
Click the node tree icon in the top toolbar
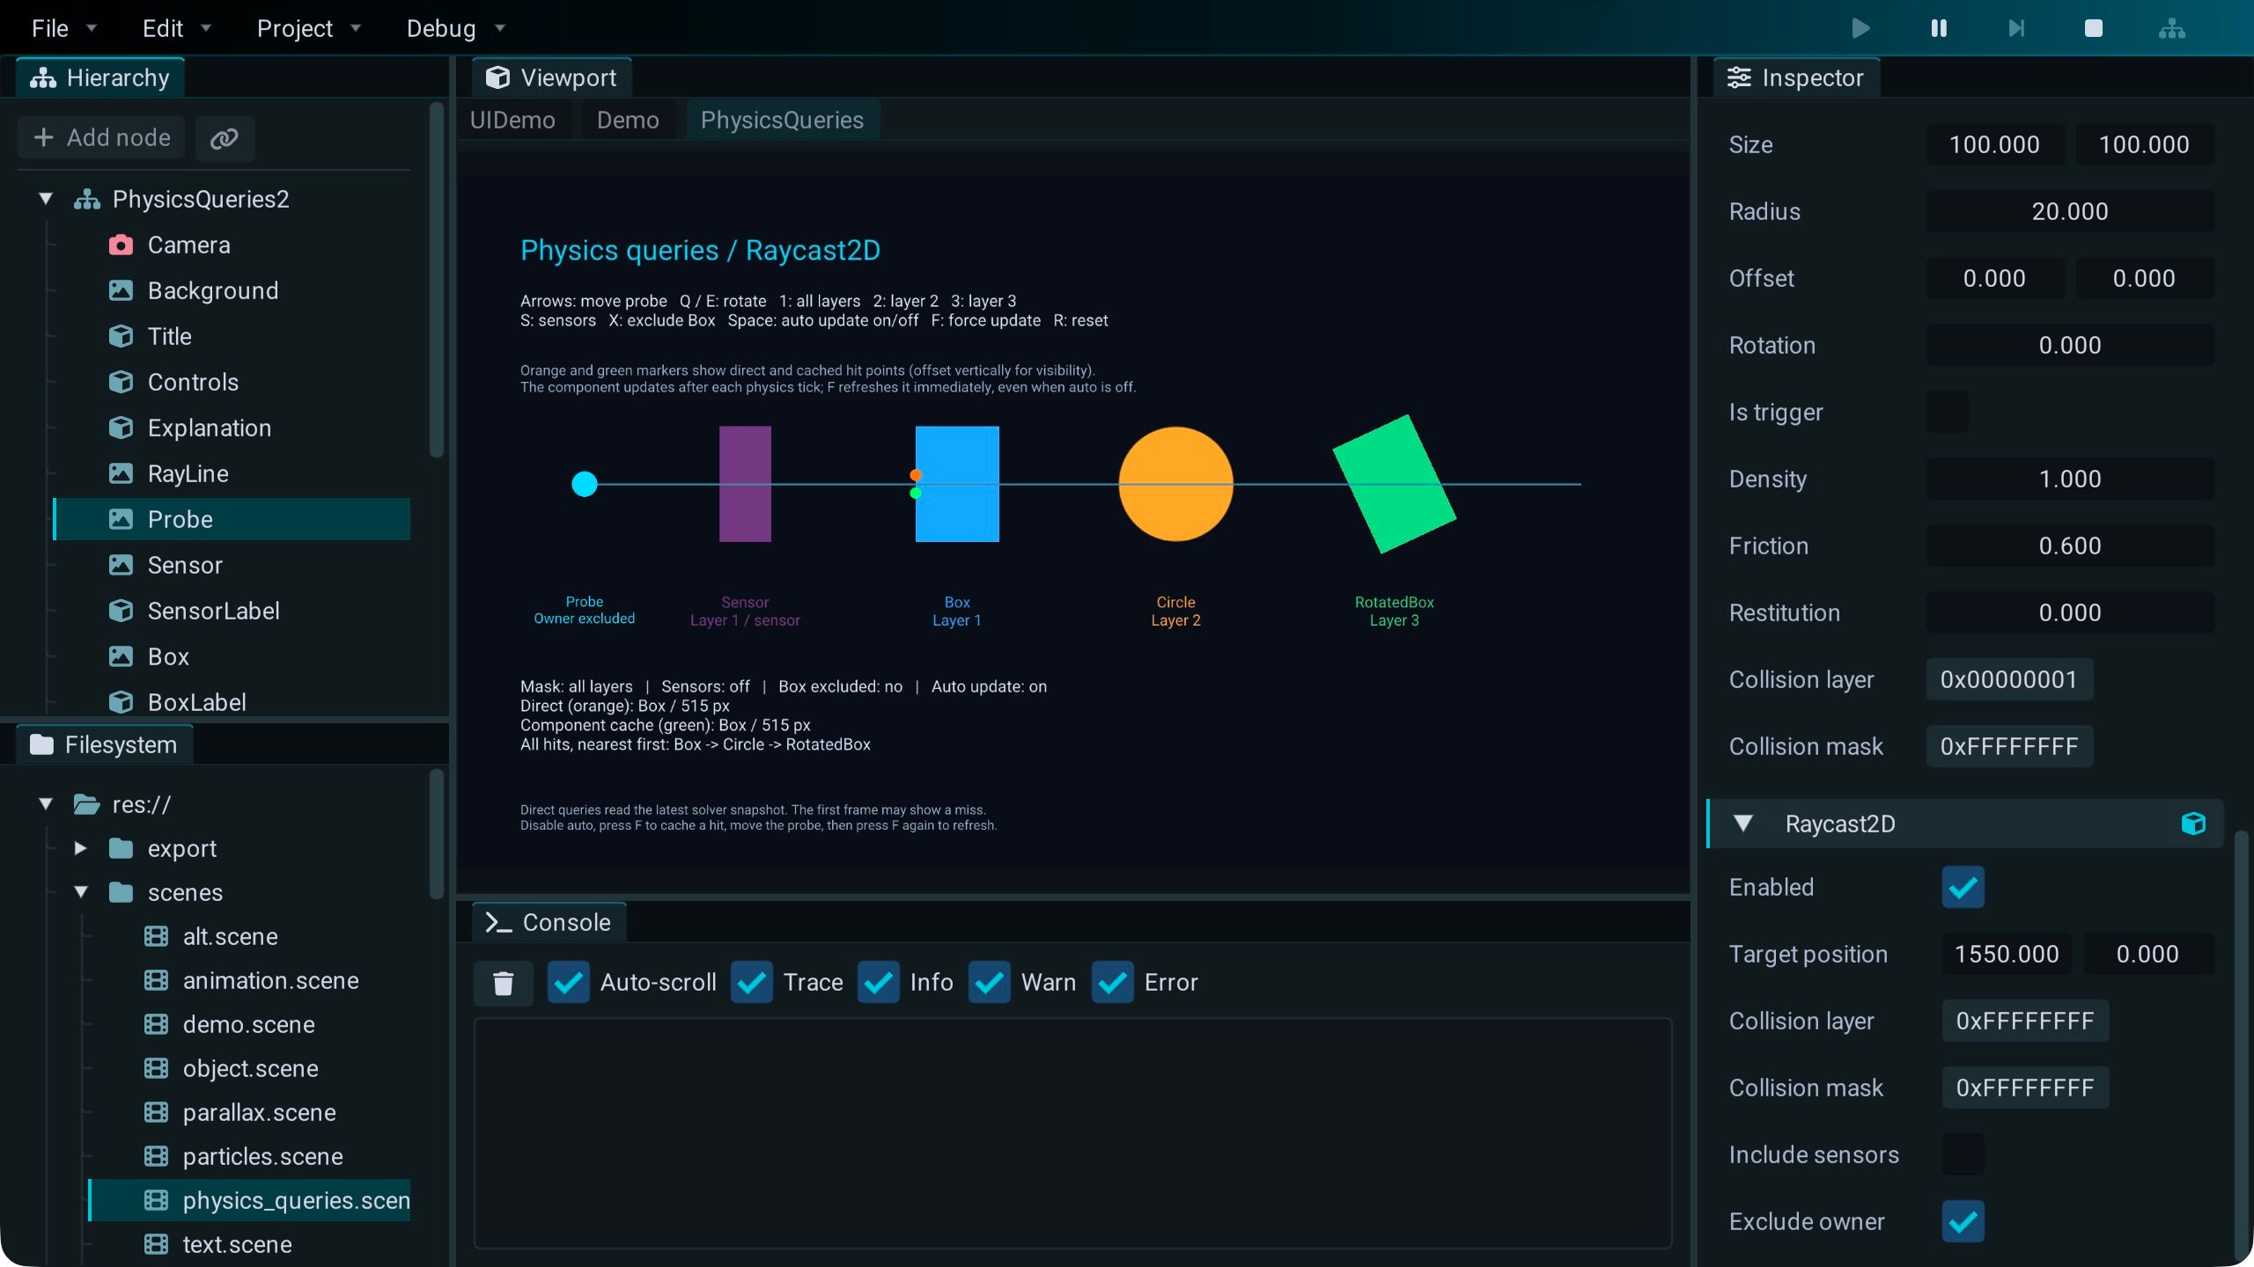click(2172, 28)
